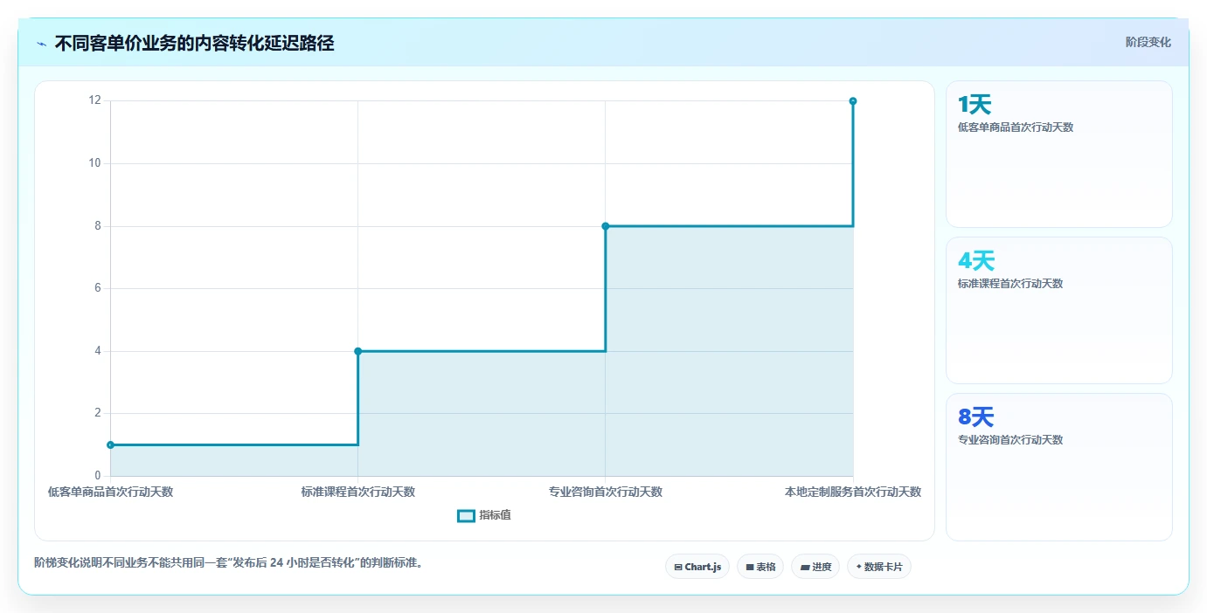Image resolution: width=1207 pixels, height=613 pixels.
Task: Click y-axis tick label 10
Action: [x=94, y=163]
